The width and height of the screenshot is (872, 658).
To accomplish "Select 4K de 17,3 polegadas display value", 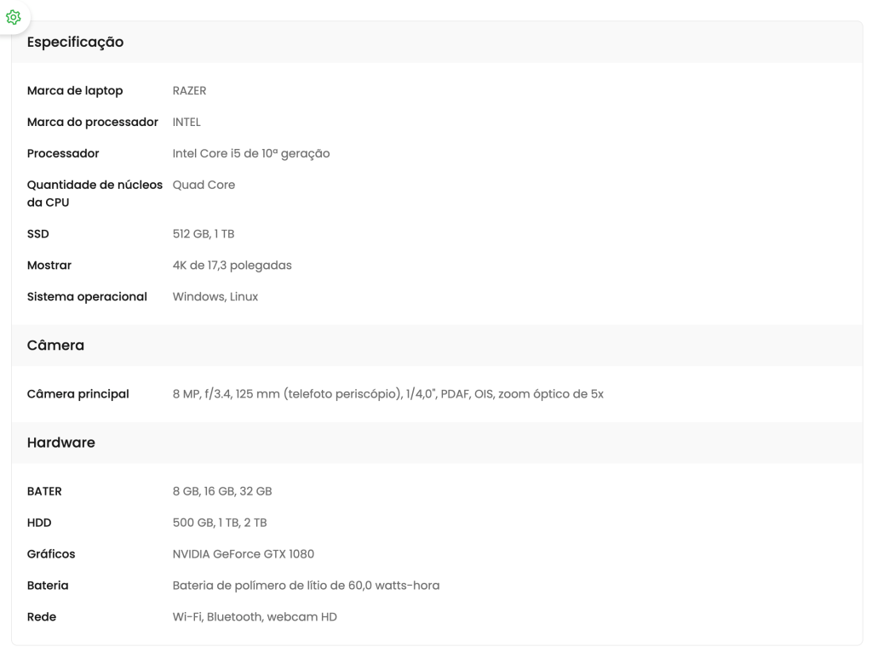I will coord(232,266).
